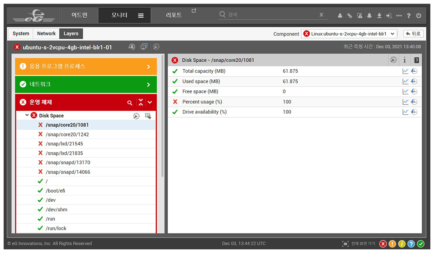Open graph icon for Drive availability row

pyautogui.click(x=406, y=112)
